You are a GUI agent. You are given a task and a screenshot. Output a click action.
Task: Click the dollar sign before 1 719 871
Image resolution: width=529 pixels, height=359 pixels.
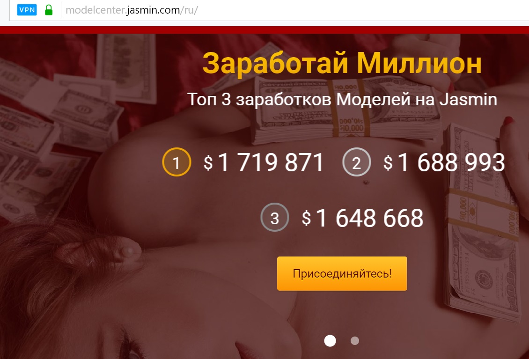coord(208,162)
